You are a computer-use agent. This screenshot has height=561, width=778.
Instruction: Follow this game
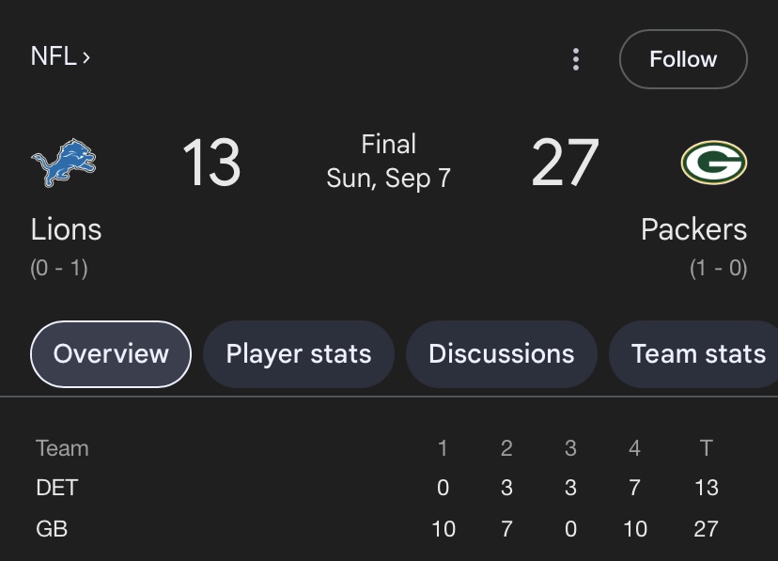coord(683,59)
